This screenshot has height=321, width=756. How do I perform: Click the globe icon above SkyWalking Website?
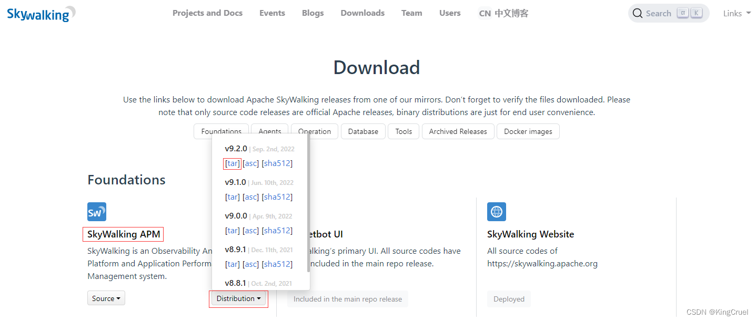point(496,212)
